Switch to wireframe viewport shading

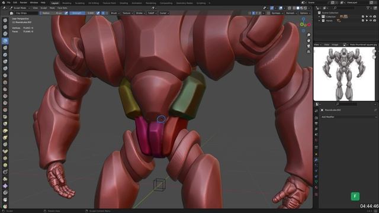[x=294, y=8]
